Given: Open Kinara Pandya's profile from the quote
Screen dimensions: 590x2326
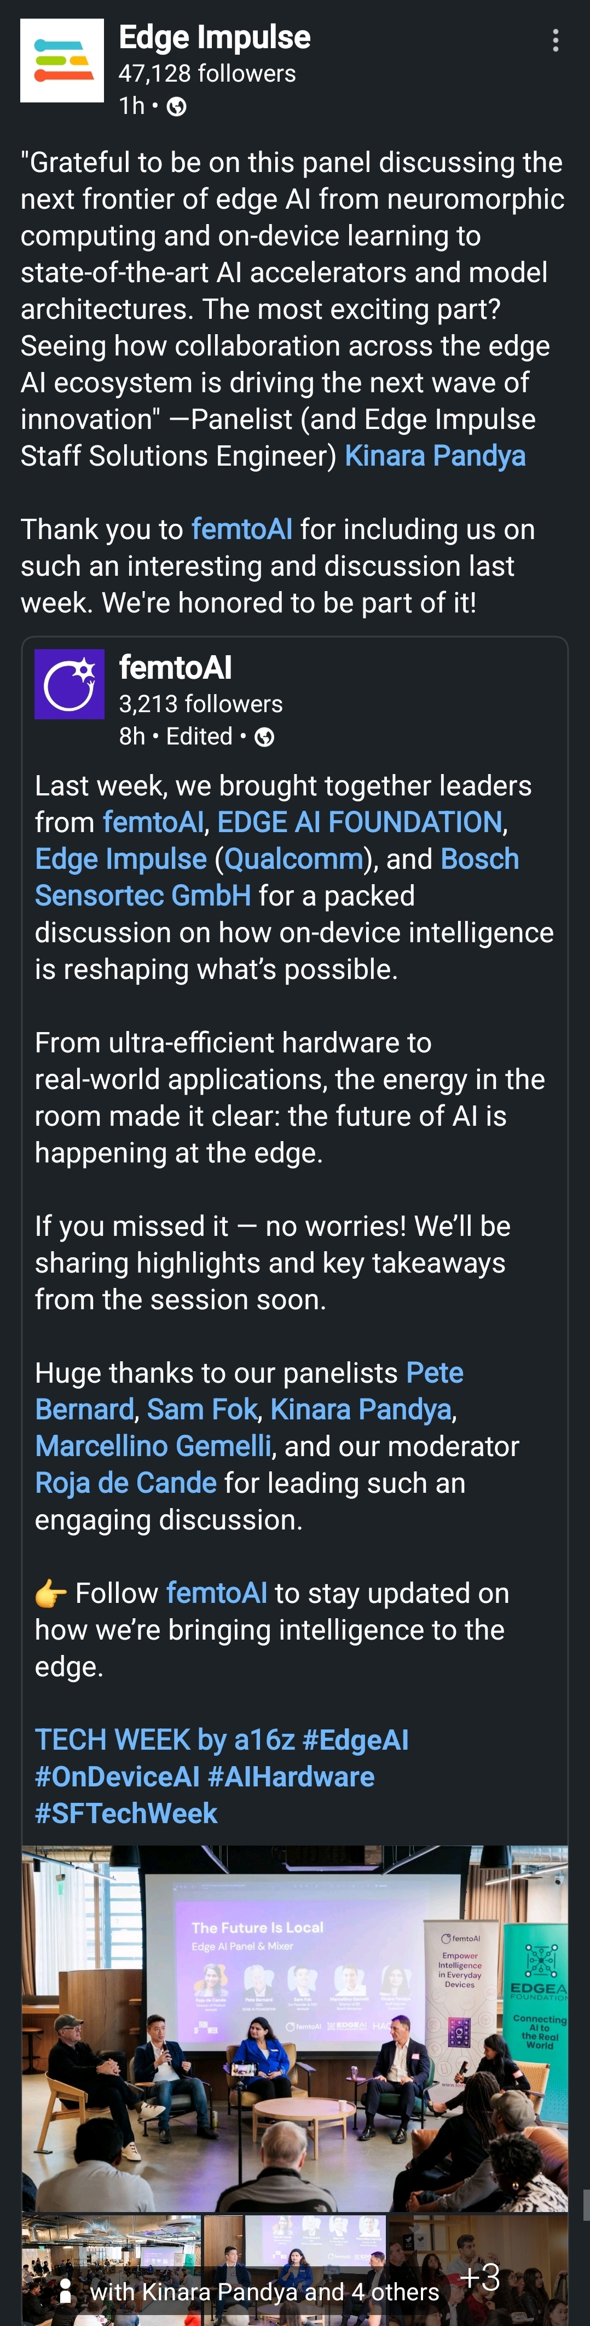Looking at the screenshot, I should tap(435, 456).
